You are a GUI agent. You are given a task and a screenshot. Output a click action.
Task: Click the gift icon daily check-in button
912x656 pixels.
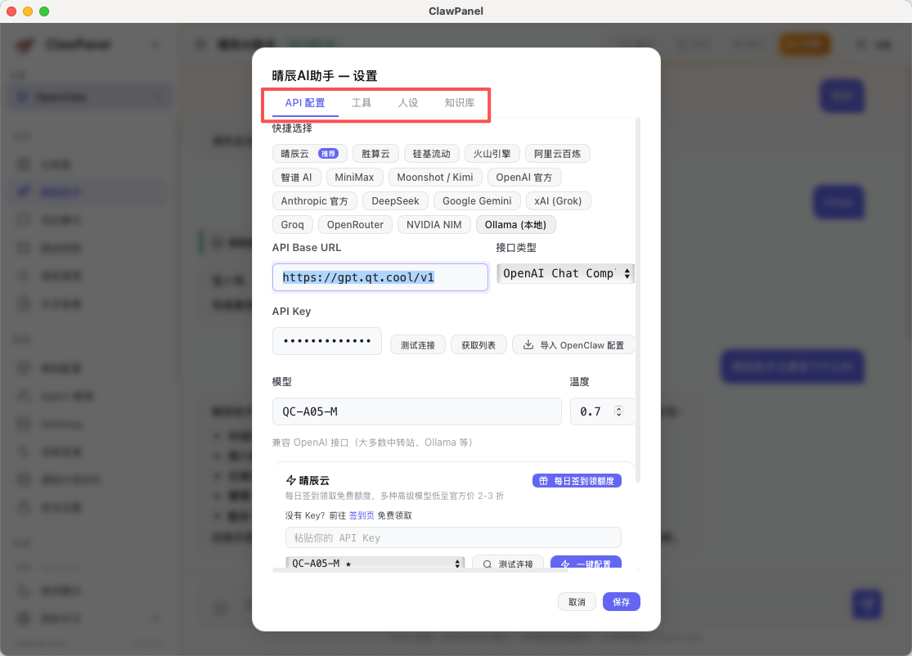(x=576, y=481)
